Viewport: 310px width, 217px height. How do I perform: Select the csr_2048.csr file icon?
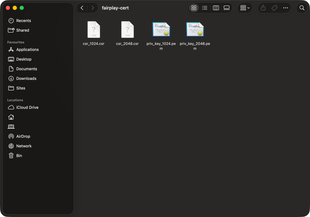pyautogui.click(x=128, y=30)
